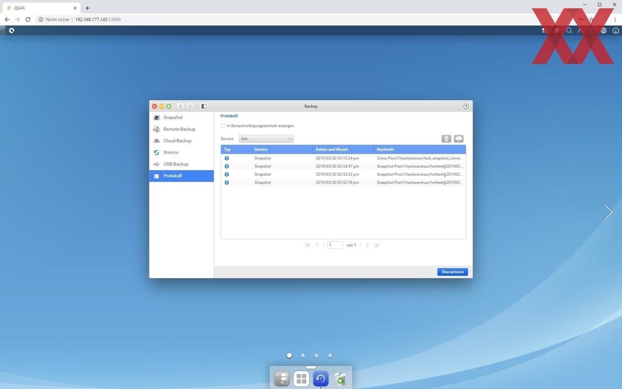The width and height of the screenshot is (622, 389).
Task: Select date 2019/03/20 02:52:59 pm cell
Action: (337, 183)
